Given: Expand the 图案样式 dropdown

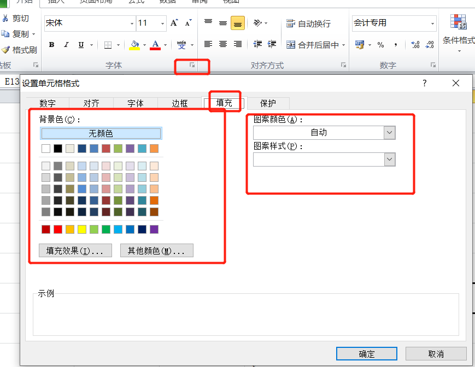Looking at the screenshot, I should click(389, 159).
